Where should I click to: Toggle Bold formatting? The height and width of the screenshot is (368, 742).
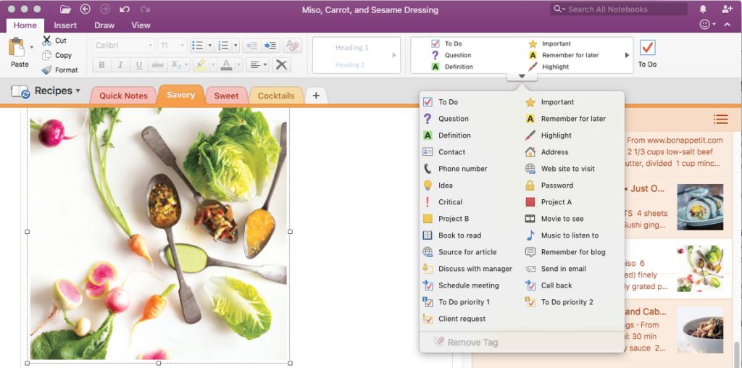click(x=101, y=64)
